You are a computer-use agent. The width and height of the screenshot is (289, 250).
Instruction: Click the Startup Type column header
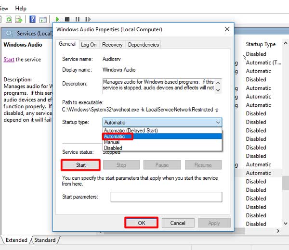[261, 44]
